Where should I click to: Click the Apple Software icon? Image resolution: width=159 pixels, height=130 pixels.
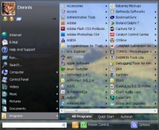tap(63, 63)
